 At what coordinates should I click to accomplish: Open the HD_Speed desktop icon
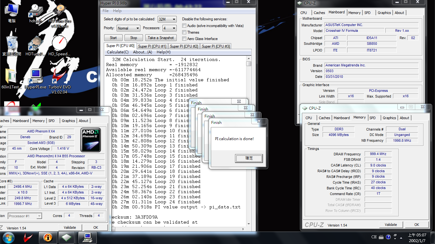tap(59, 46)
